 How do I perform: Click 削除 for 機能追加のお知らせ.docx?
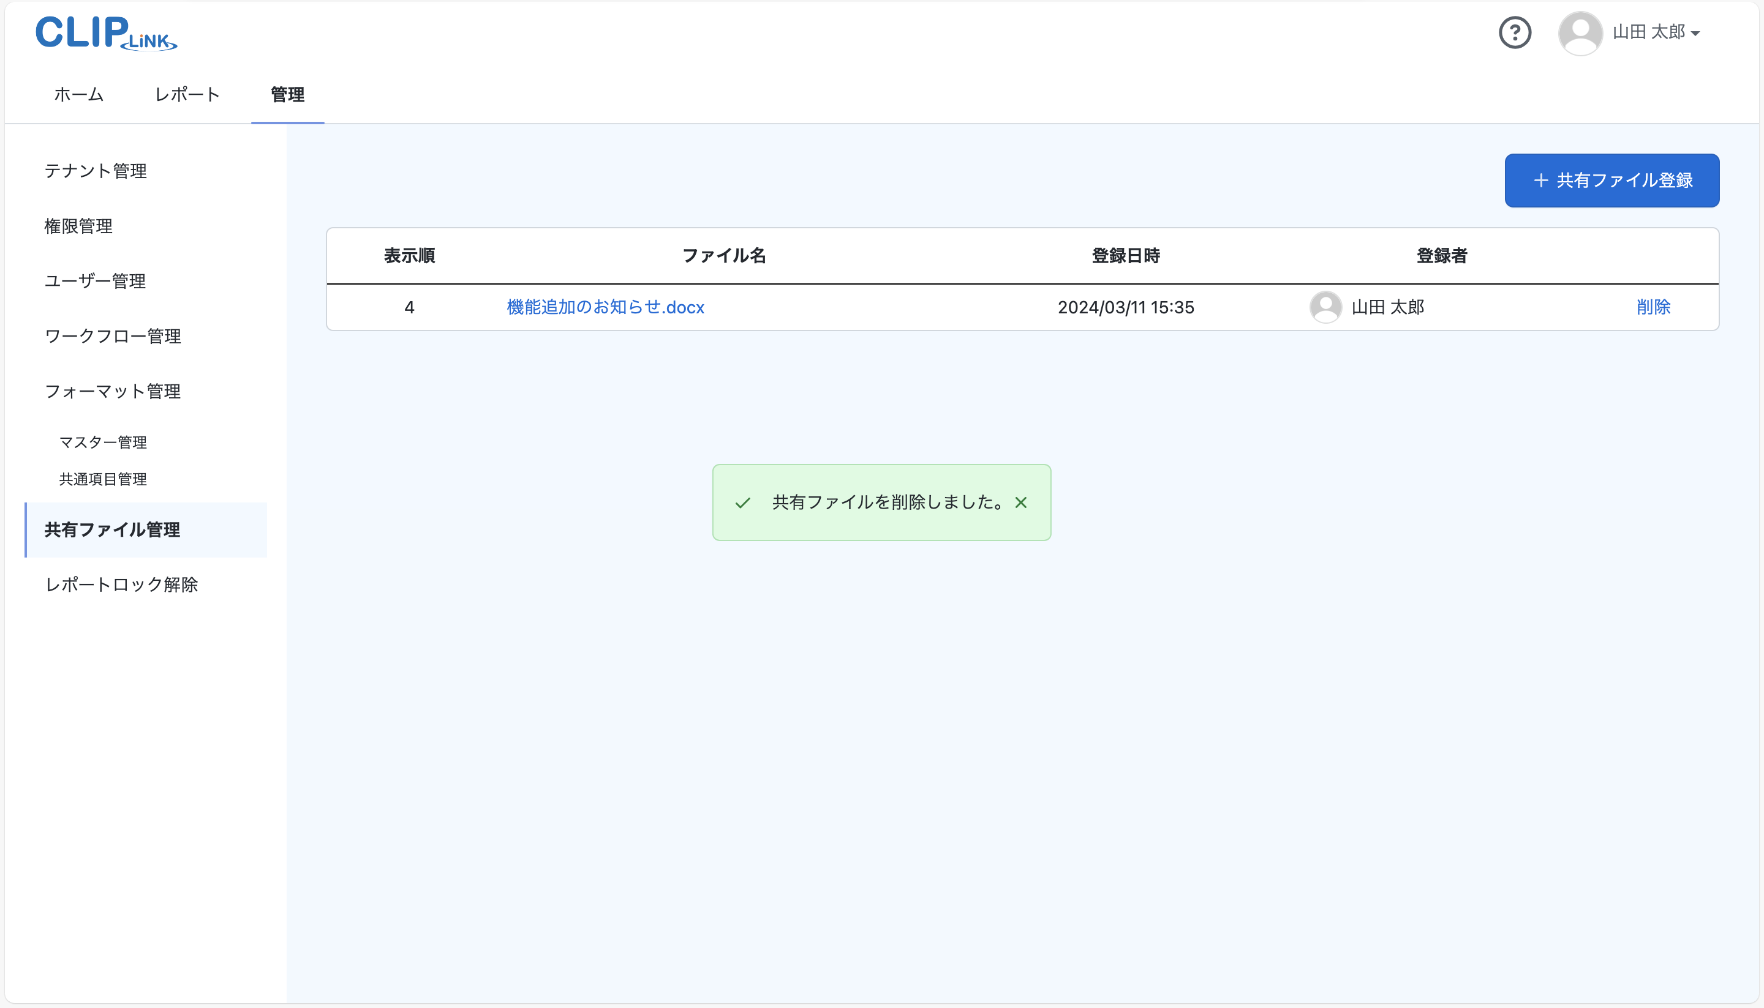pyautogui.click(x=1654, y=307)
